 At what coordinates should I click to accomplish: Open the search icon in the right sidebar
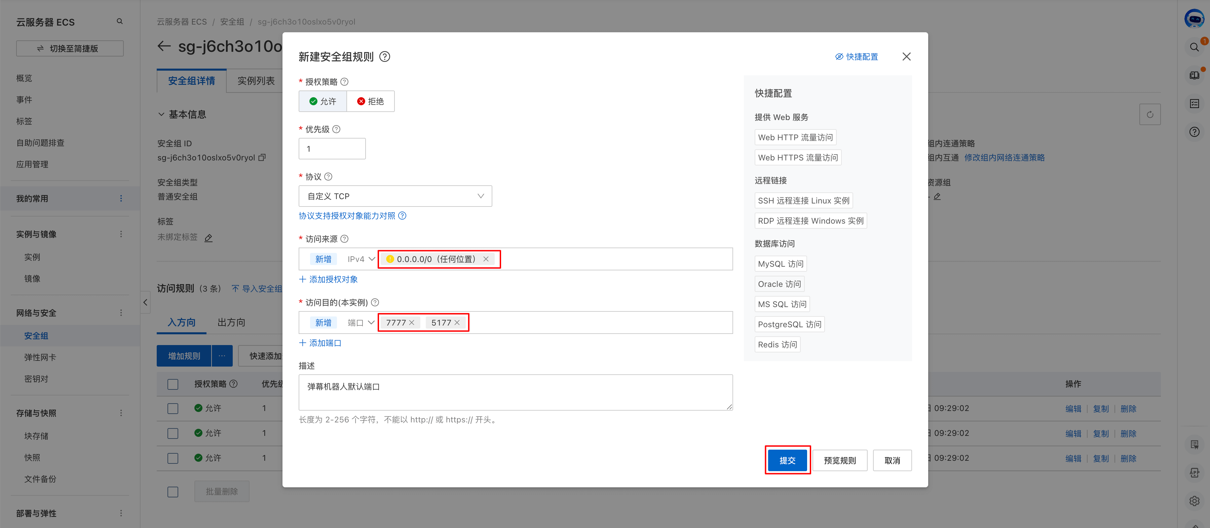click(x=1194, y=47)
